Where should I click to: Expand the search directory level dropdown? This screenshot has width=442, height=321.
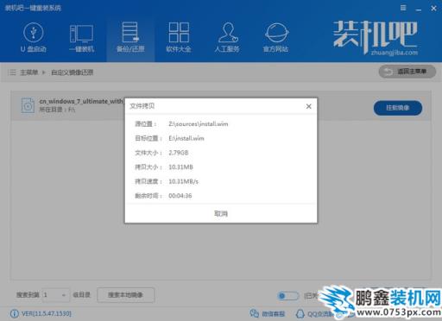(56, 295)
